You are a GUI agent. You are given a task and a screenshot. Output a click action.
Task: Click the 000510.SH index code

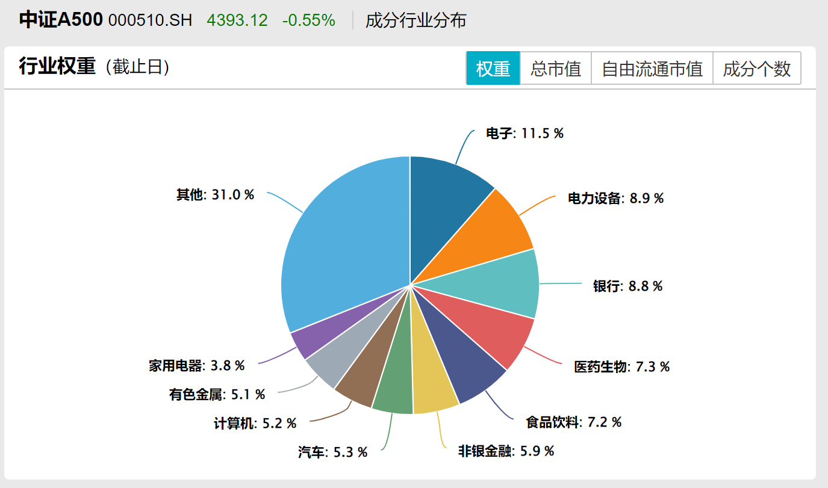[x=150, y=20]
